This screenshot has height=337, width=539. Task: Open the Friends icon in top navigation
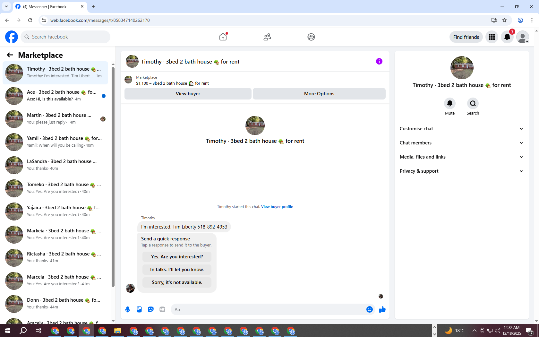pos(267,37)
